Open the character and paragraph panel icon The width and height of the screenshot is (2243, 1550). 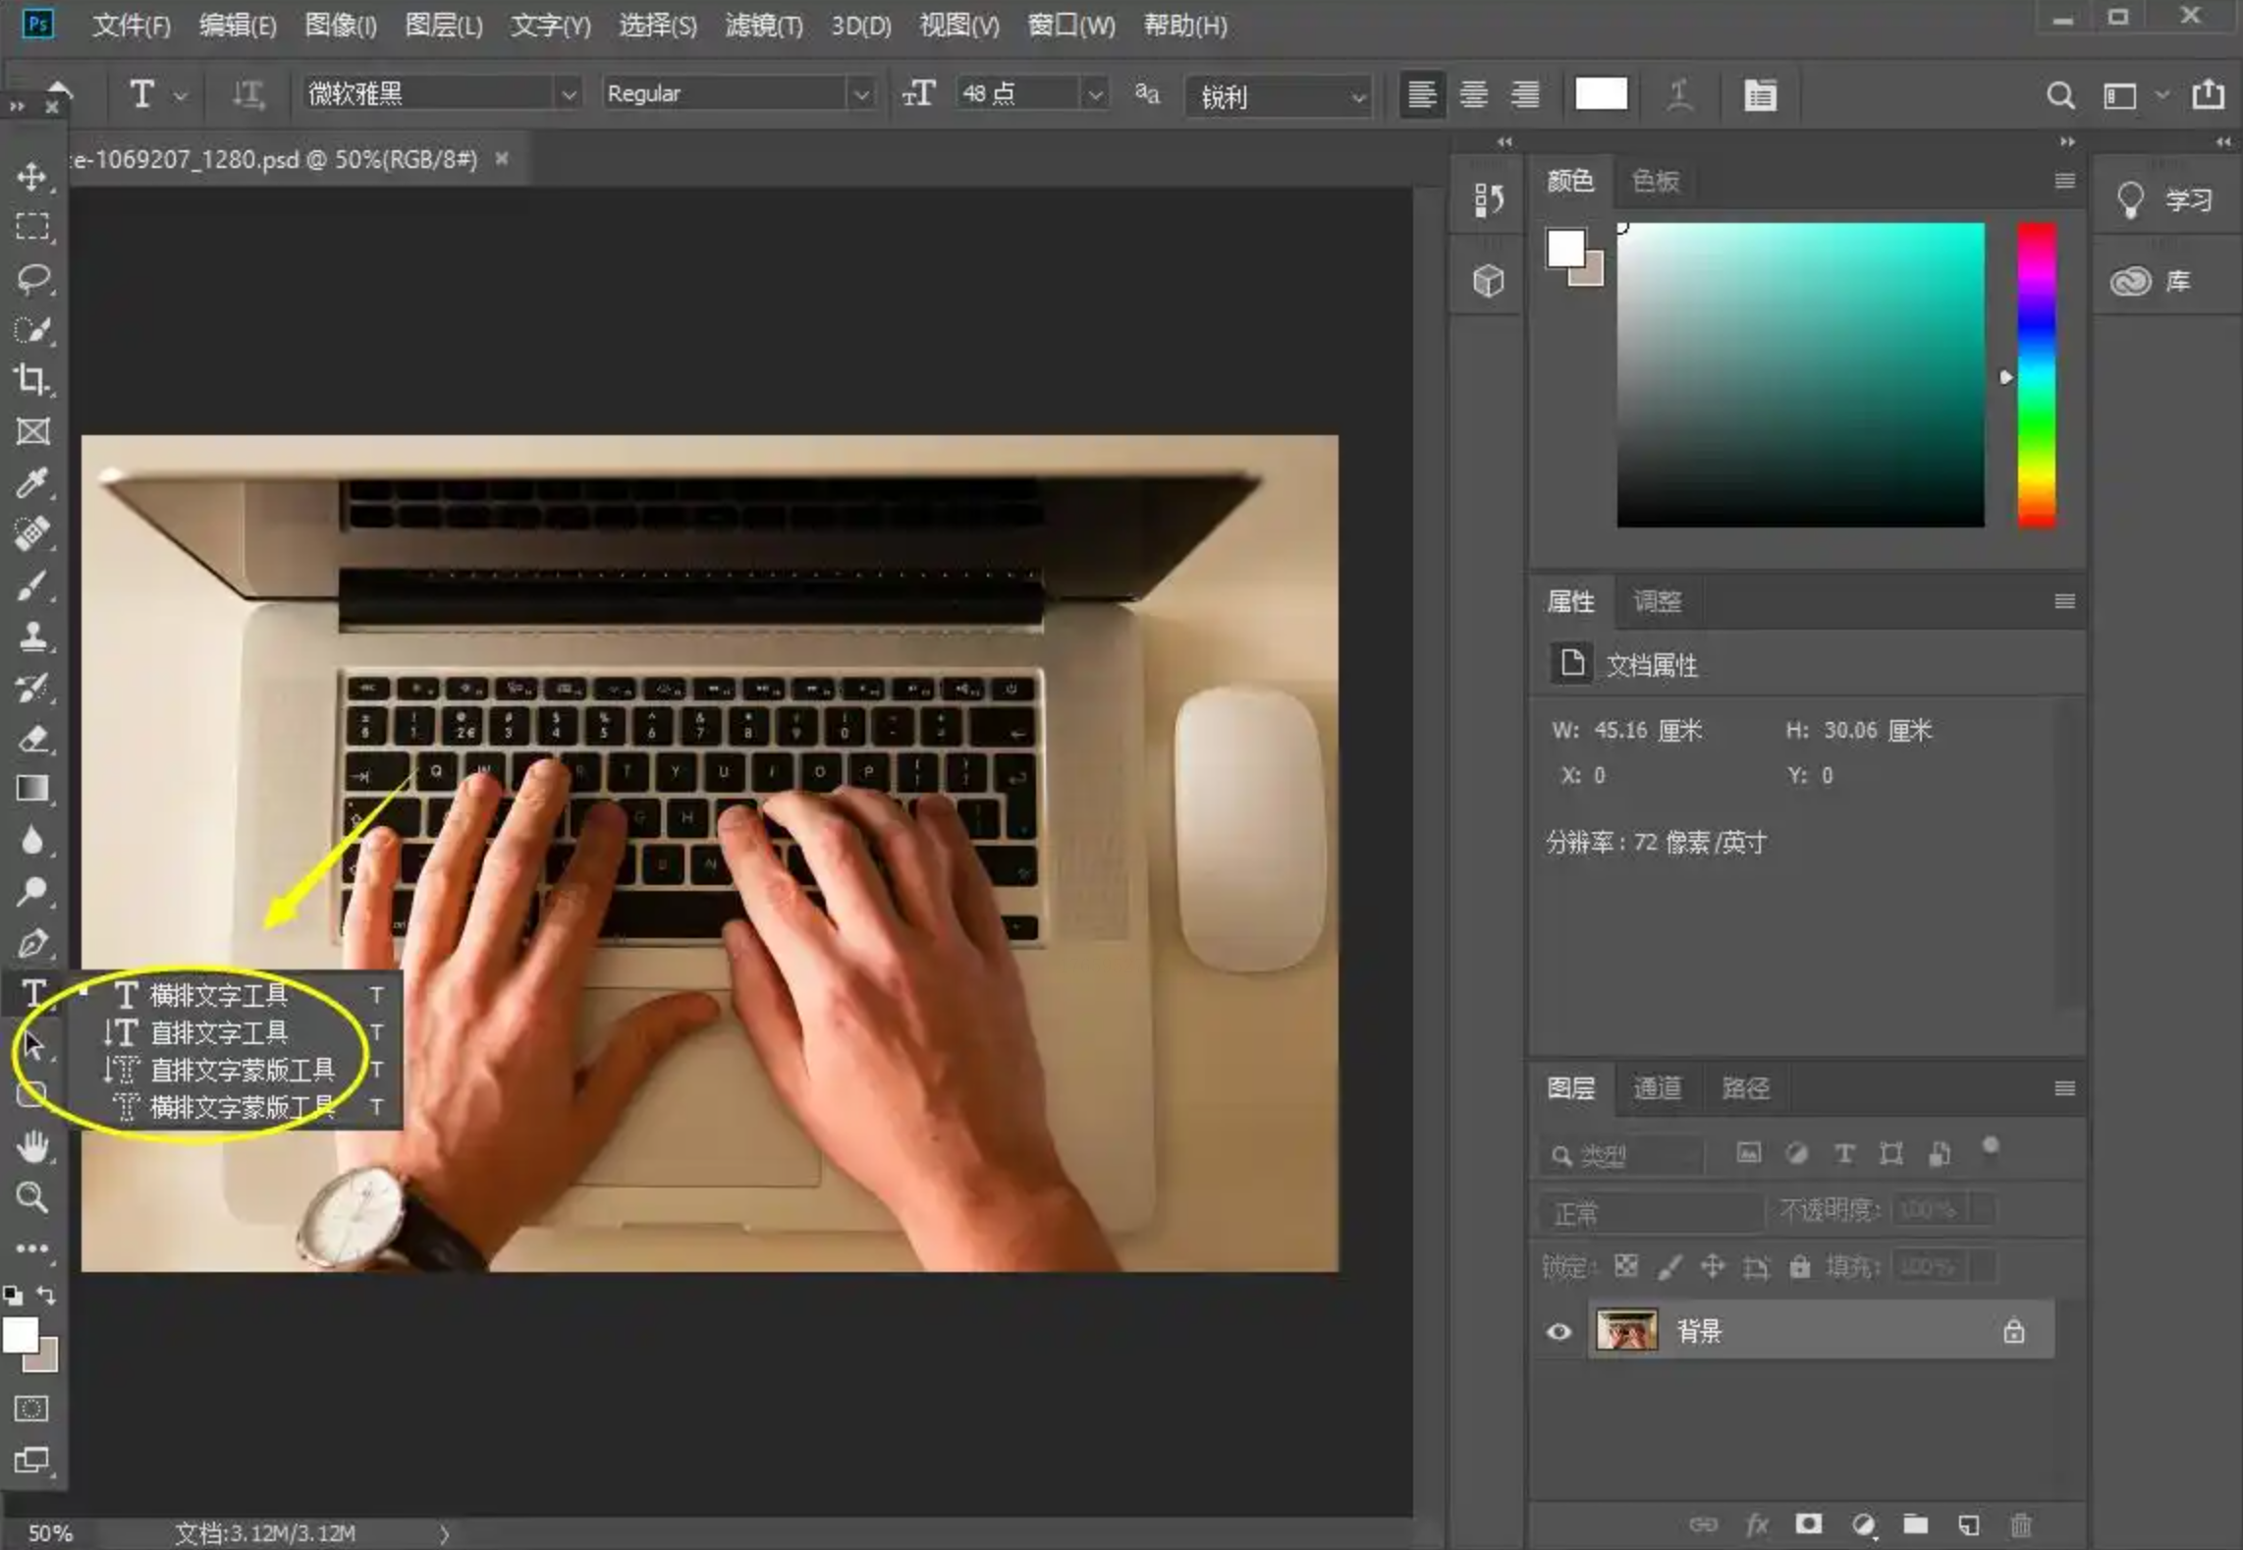tap(1759, 95)
